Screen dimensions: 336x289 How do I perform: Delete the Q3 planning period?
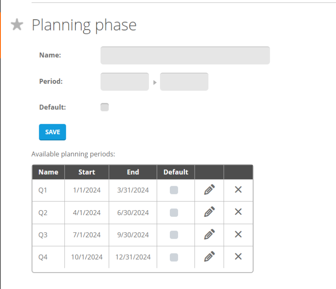[238, 235]
